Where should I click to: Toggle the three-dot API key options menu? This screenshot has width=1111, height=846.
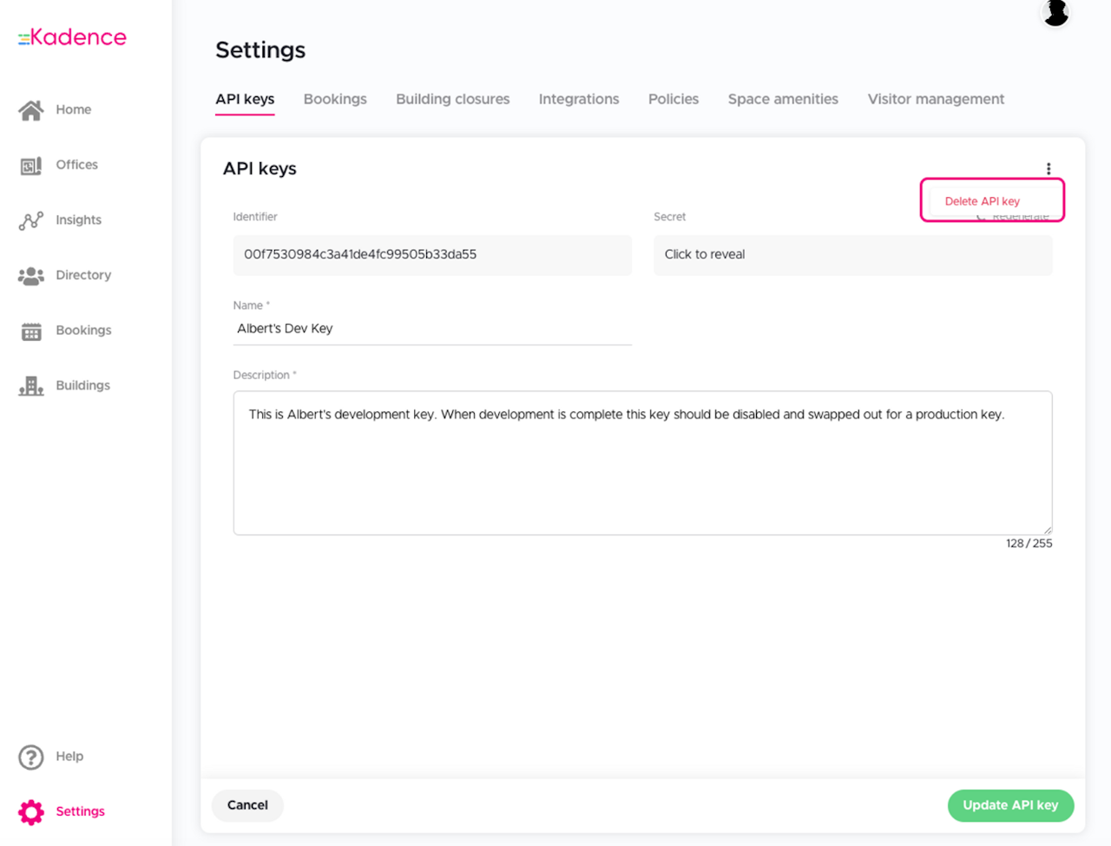[1049, 168]
